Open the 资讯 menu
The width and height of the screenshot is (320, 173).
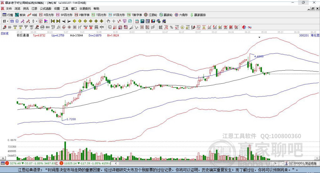tap(26, 8)
